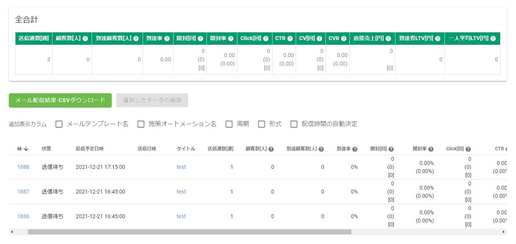Check the 施策オートメーション名 checkbox
This screenshot has width=516, height=244.
(141, 124)
